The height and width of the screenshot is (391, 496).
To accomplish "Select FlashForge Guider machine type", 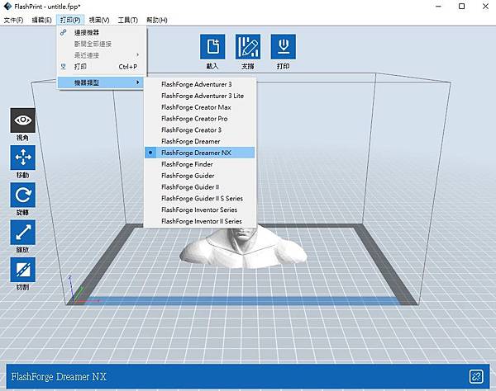I will coord(199,176).
